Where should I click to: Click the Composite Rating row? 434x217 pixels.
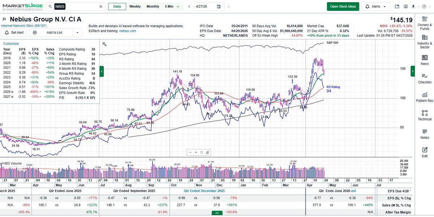[77, 49]
